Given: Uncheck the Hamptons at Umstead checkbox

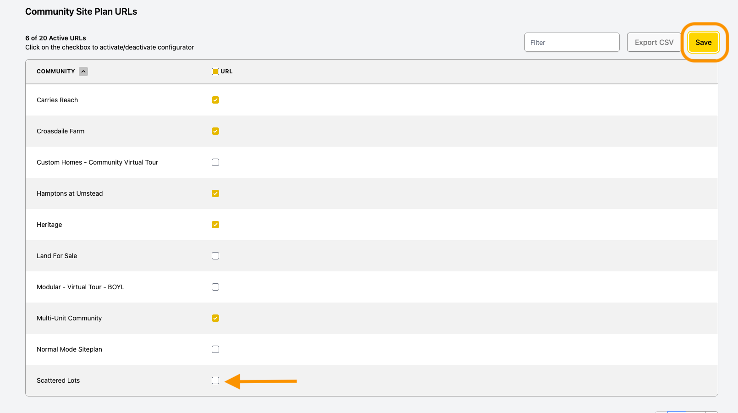Looking at the screenshot, I should [215, 193].
